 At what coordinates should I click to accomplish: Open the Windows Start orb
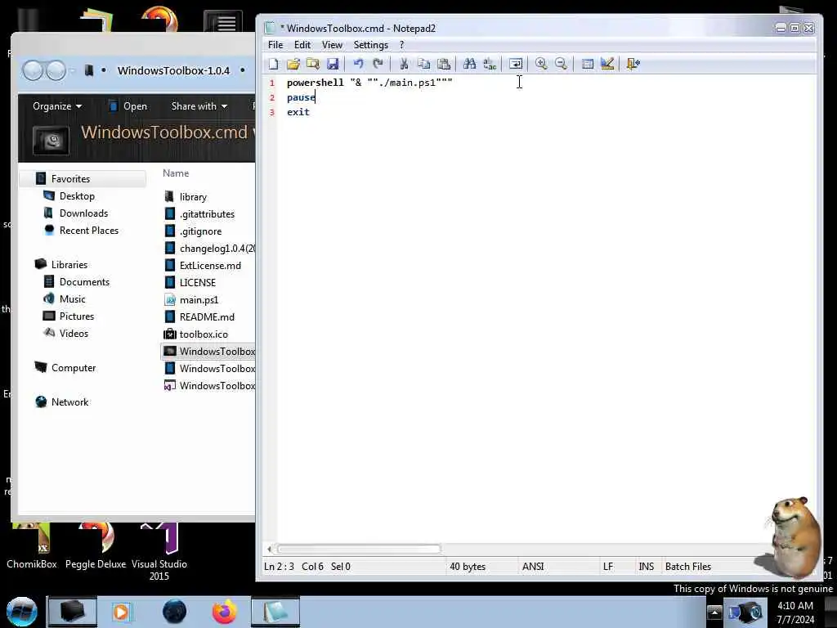(21, 612)
